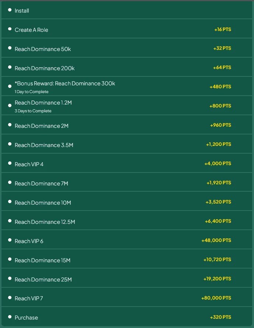
Task: Click the bullet next to Create A Role
Action: point(10,29)
